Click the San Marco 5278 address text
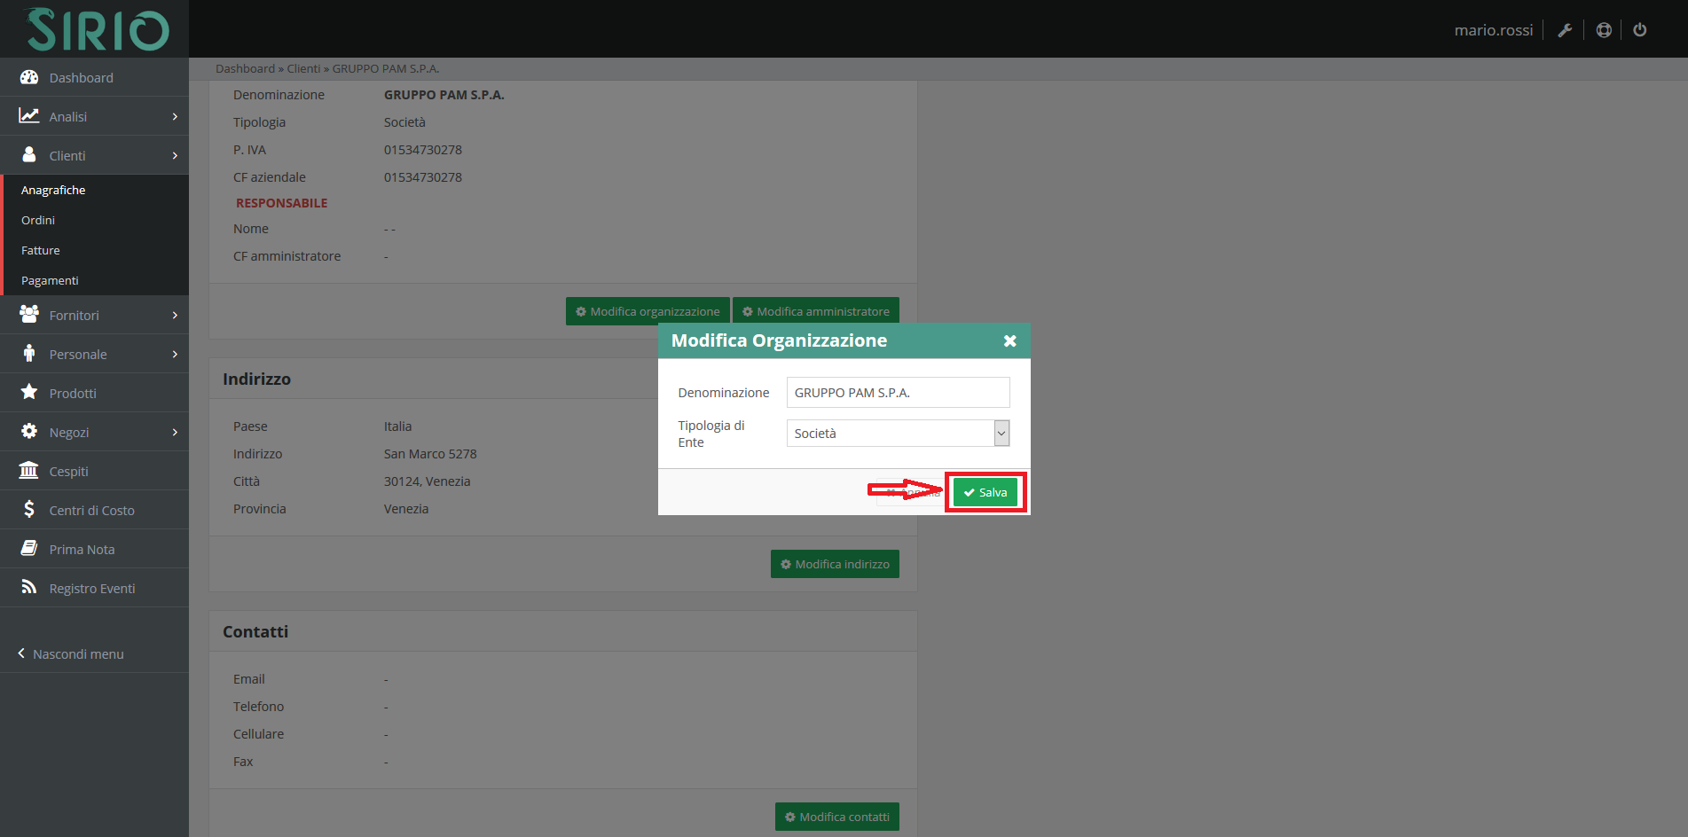Viewport: 1688px width, 837px height. pyautogui.click(x=430, y=454)
